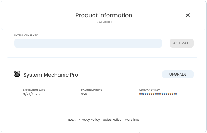Click the ACTIVATE button
This screenshot has width=207, height=133.
coord(182,43)
